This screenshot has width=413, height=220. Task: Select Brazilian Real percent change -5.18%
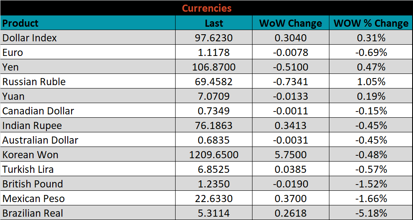click(371, 213)
